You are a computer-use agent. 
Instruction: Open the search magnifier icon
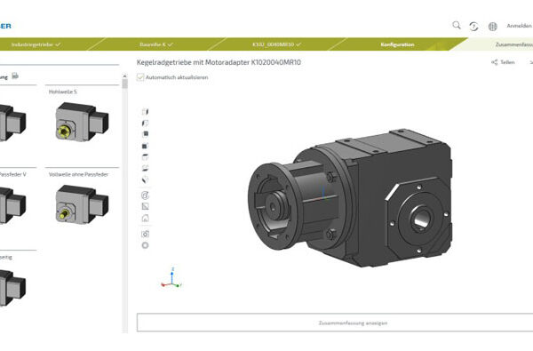click(457, 25)
